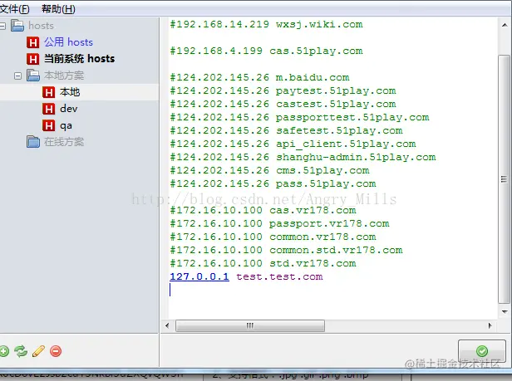Select the hosts root folder icon

tap(17, 26)
